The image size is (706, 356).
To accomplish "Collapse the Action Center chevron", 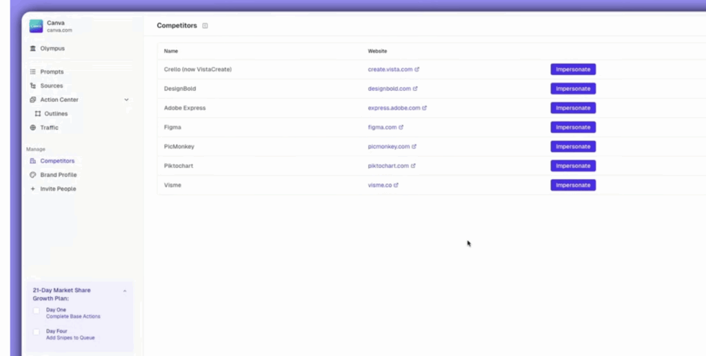I will [x=126, y=100].
